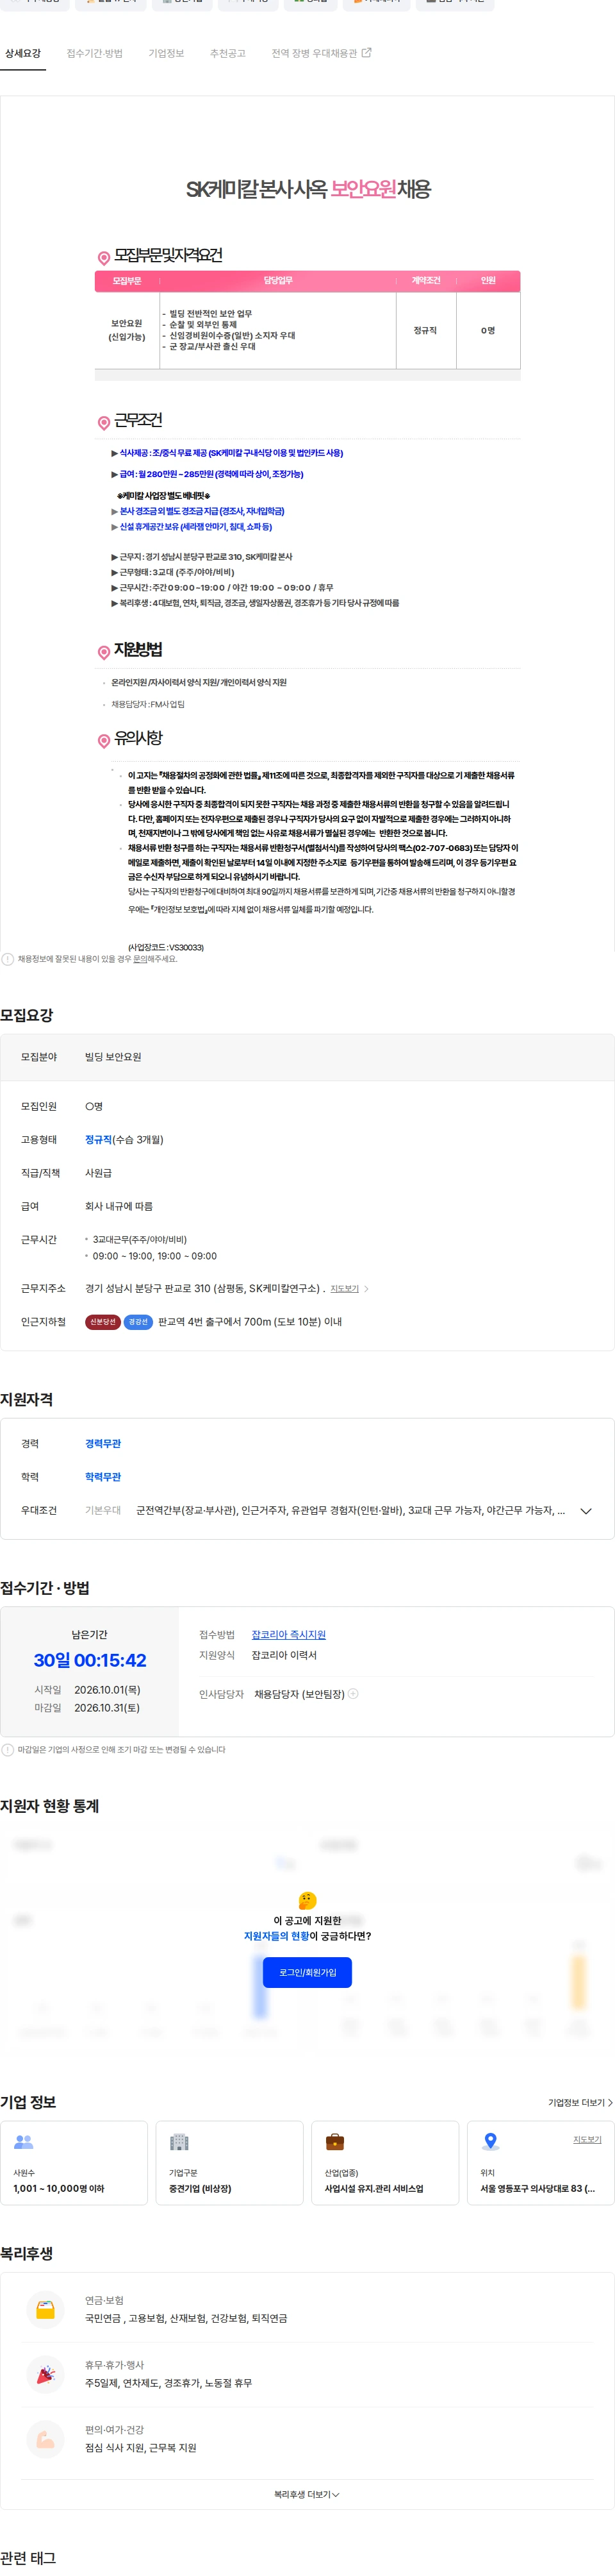Viewport: 615px width, 2576px height.
Task: Click the 1,001 ~ 10,000명 이하 value
Action: point(59,2189)
